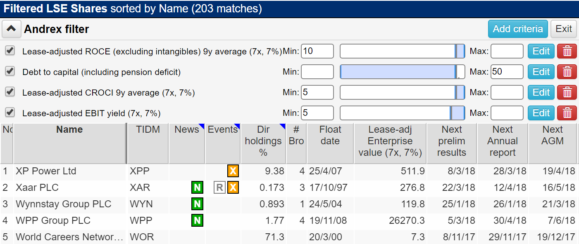Edit the Debt to capital criterion
Viewport: 579px width, 244px height.
541,72
